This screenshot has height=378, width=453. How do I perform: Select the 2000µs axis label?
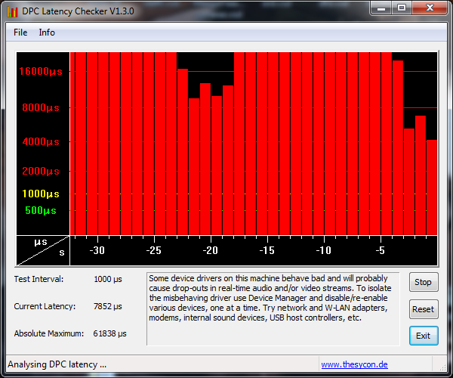(x=41, y=171)
